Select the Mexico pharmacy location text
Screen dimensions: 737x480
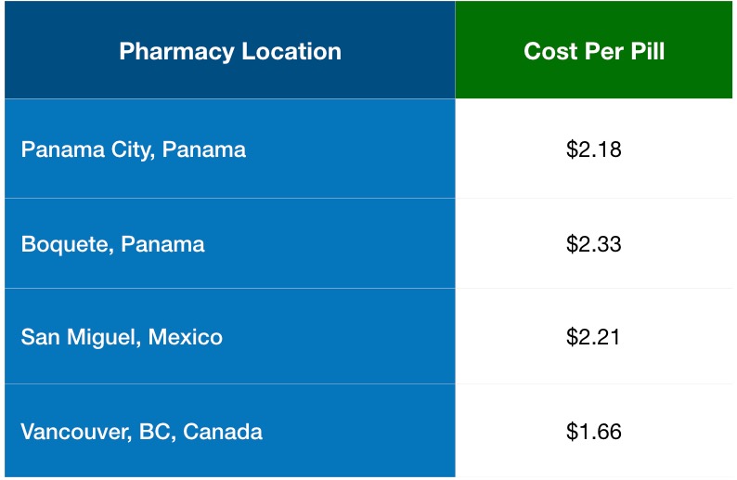coord(122,336)
